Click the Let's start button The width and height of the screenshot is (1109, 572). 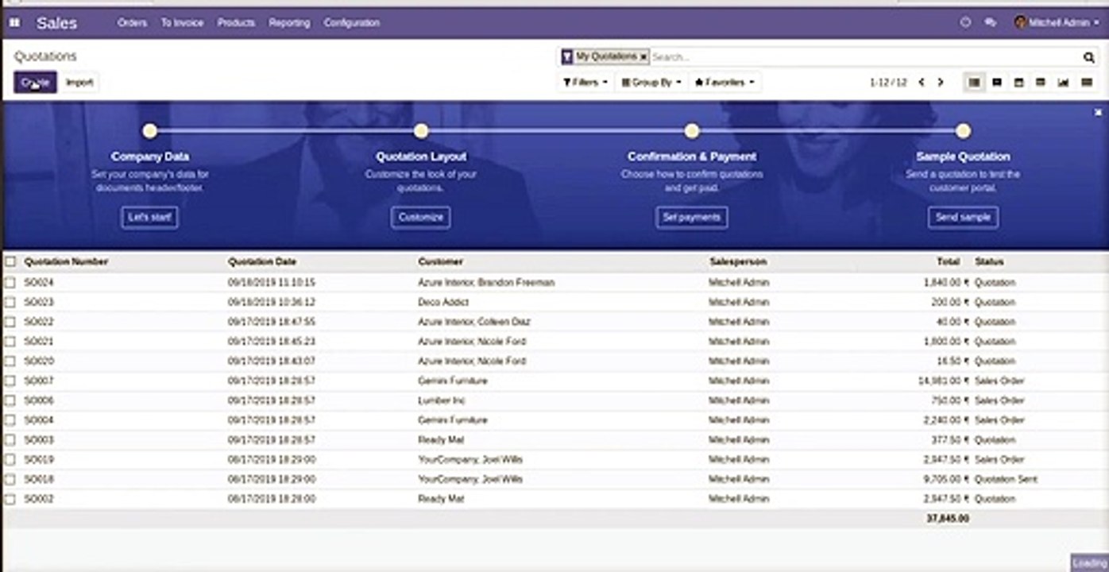150,218
